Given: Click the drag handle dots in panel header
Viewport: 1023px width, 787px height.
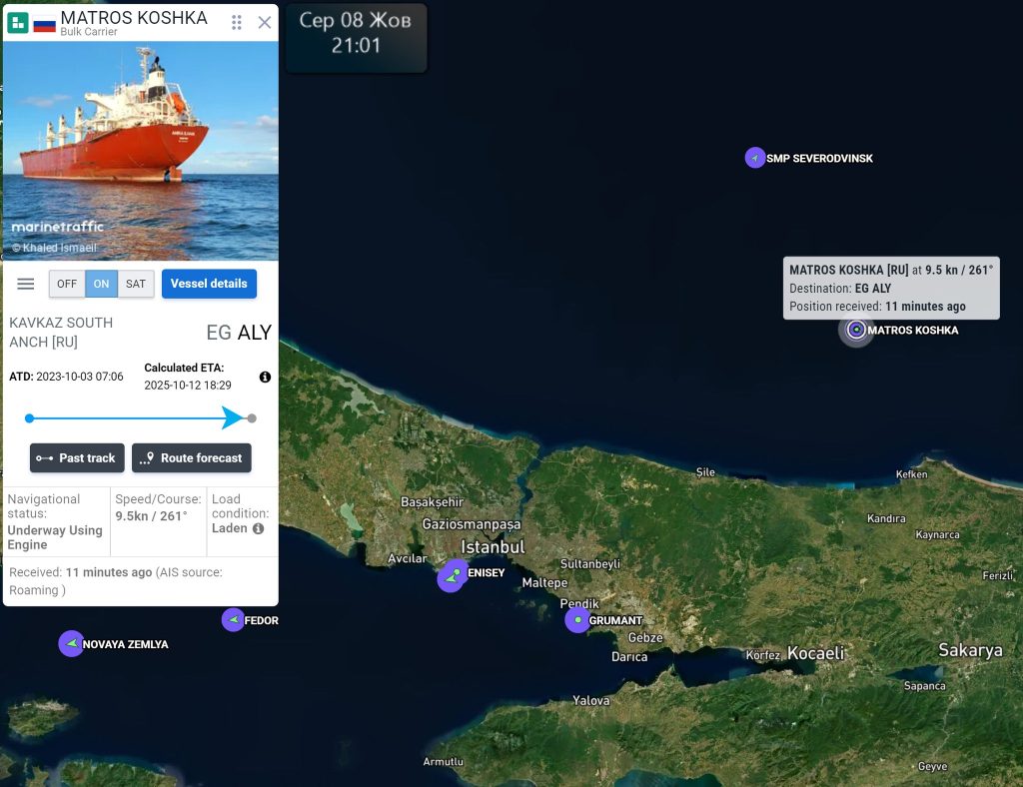Looking at the screenshot, I should click(237, 23).
